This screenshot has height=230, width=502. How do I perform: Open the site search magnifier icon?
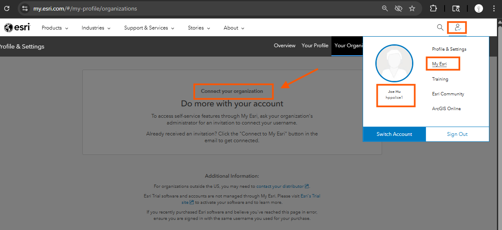tap(440, 27)
